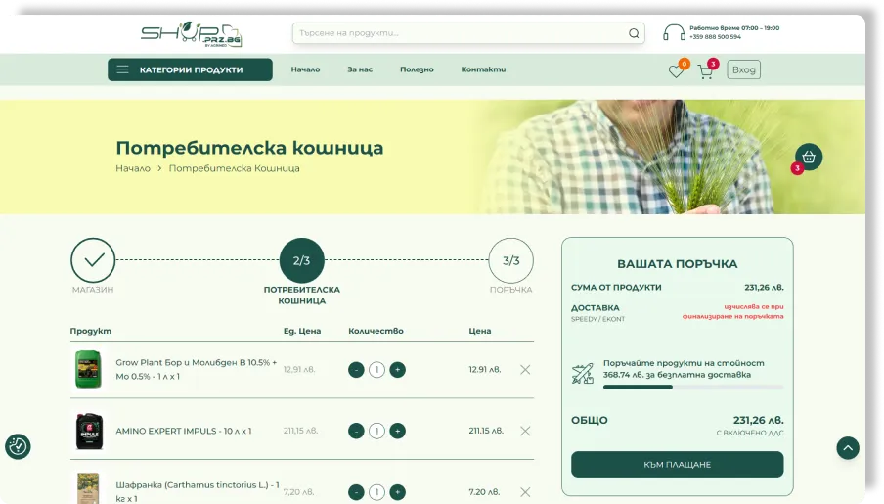Viewport: 884px width, 504px height.
Task: Click the search magnifier icon
Action: pos(634,33)
